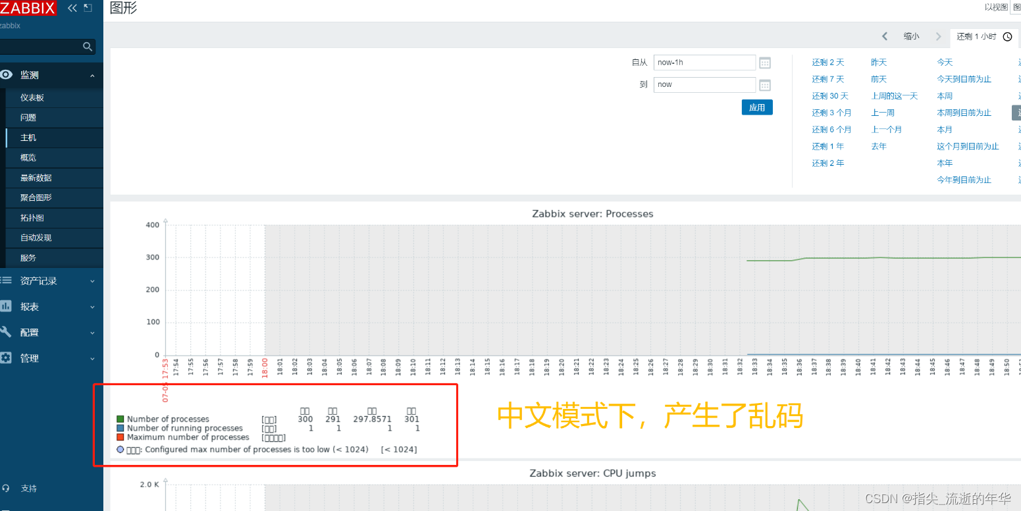1021x511 pixels.
Task: Open 概览 in sidebar
Action: (x=28, y=158)
